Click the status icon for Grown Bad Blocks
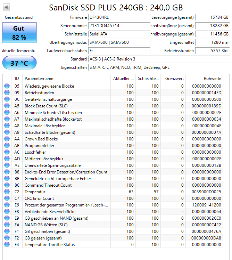The width and height of the screenshot is (232, 260). (x=7, y=139)
